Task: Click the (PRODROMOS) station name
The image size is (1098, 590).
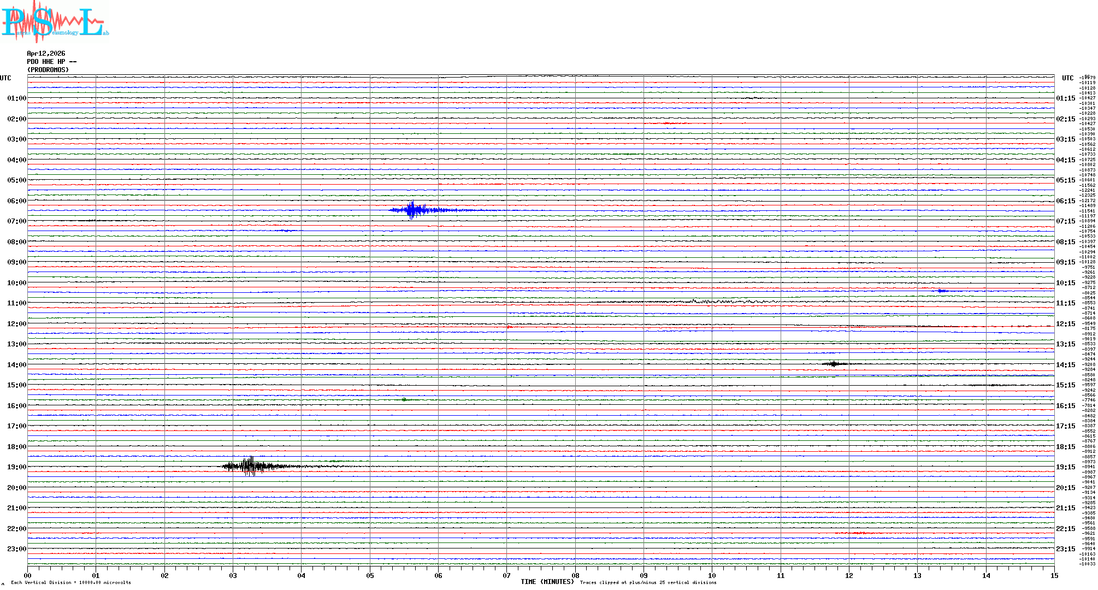Action: click(48, 70)
